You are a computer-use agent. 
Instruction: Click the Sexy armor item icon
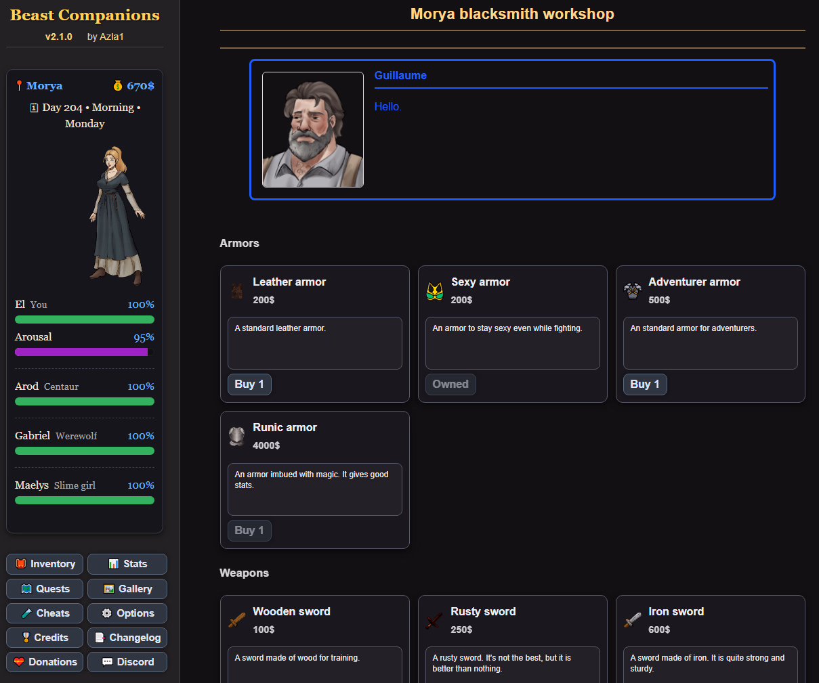click(434, 291)
